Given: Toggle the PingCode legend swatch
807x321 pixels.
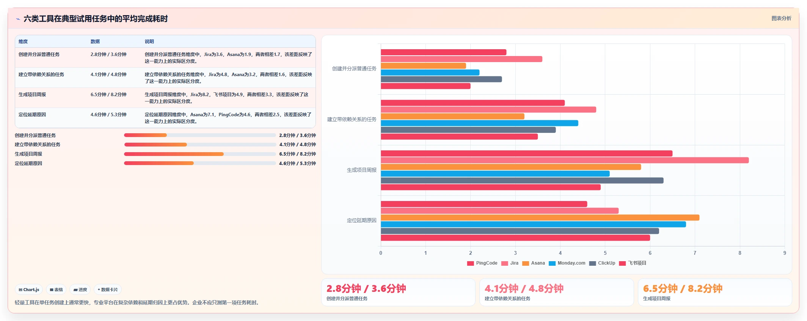Looking at the screenshot, I should point(470,263).
